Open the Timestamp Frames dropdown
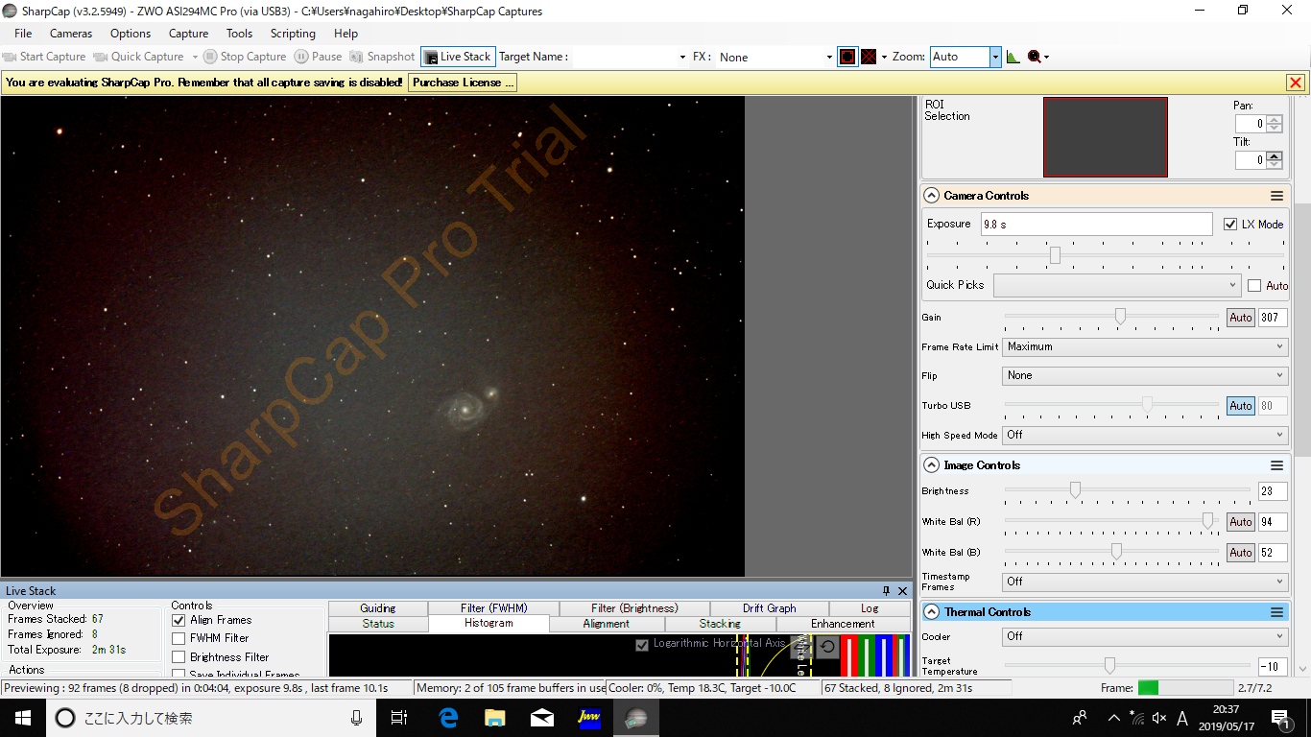This screenshot has height=737, width=1311. pyautogui.click(x=1145, y=582)
